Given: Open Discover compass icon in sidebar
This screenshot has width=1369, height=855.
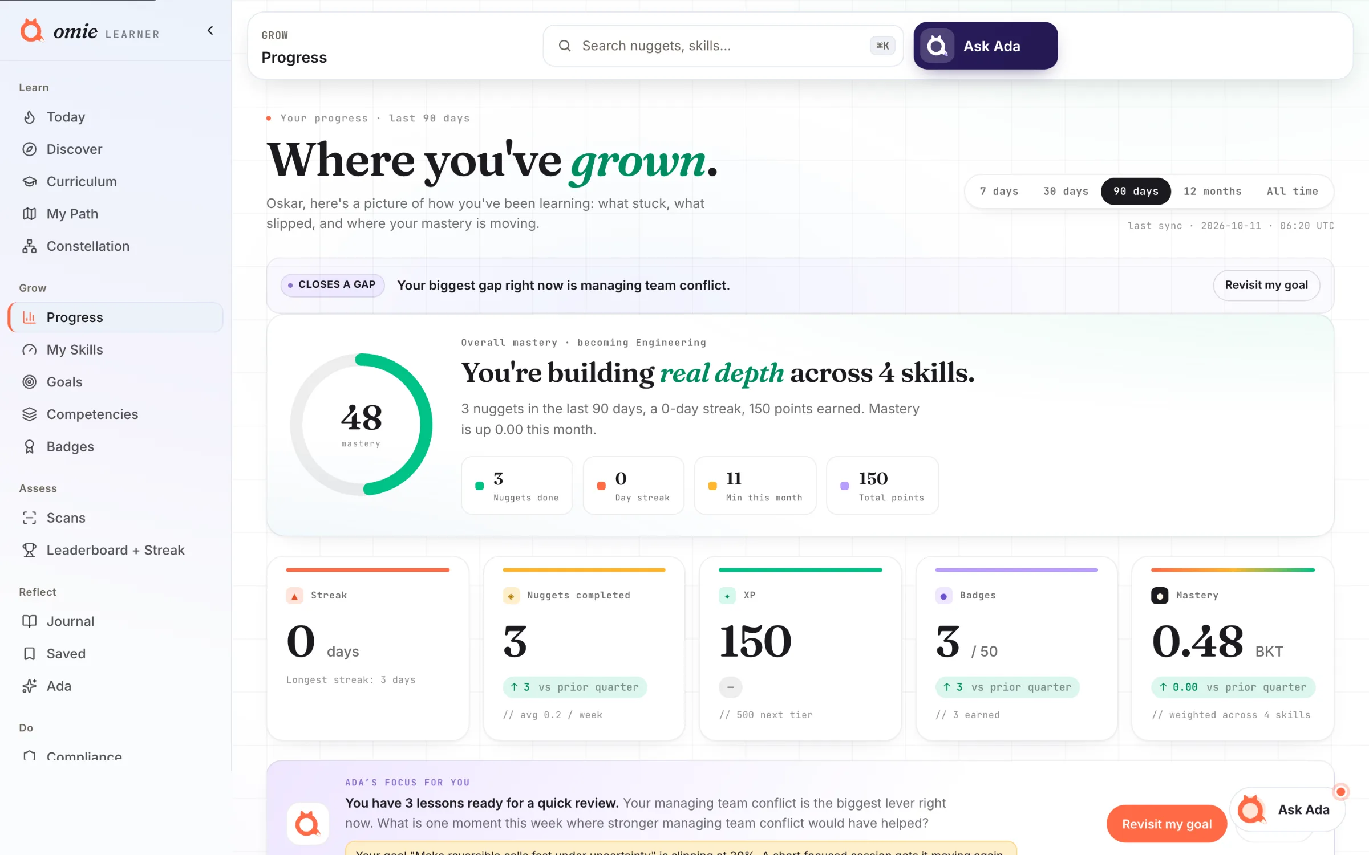Looking at the screenshot, I should coord(30,149).
